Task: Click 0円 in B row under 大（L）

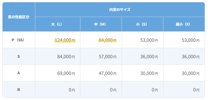Action: [x=72, y=90]
